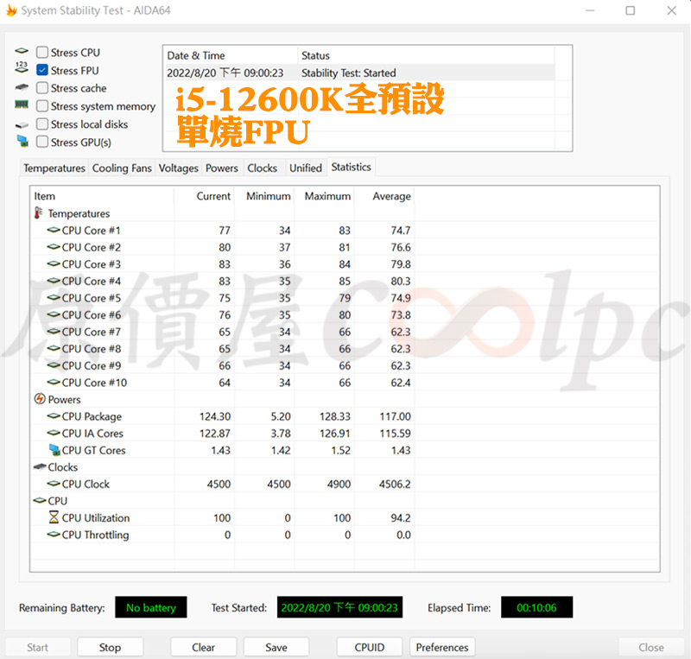Enable the Stress CPU checkbox
The height and width of the screenshot is (659, 691).
click(x=42, y=52)
